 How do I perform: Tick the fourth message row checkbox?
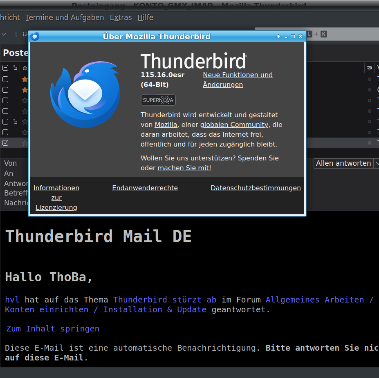pyautogui.click(x=5, y=111)
